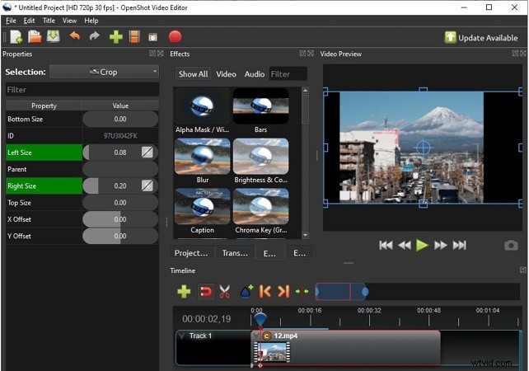The image size is (529, 371).
Task: Click the timeline zoom slider bar
Action: click(417, 292)
